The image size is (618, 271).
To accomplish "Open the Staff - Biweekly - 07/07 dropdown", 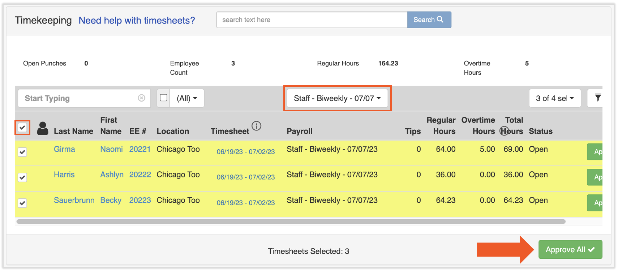I will pos(337,98).
